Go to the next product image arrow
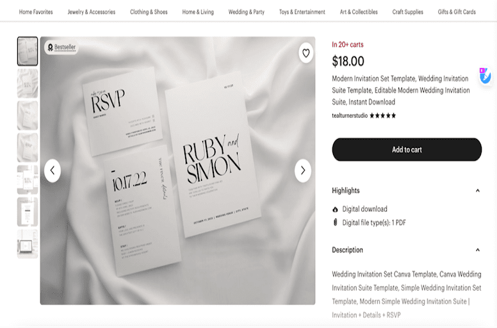Screen dimensions: 497x328 [x=303, y=171]
